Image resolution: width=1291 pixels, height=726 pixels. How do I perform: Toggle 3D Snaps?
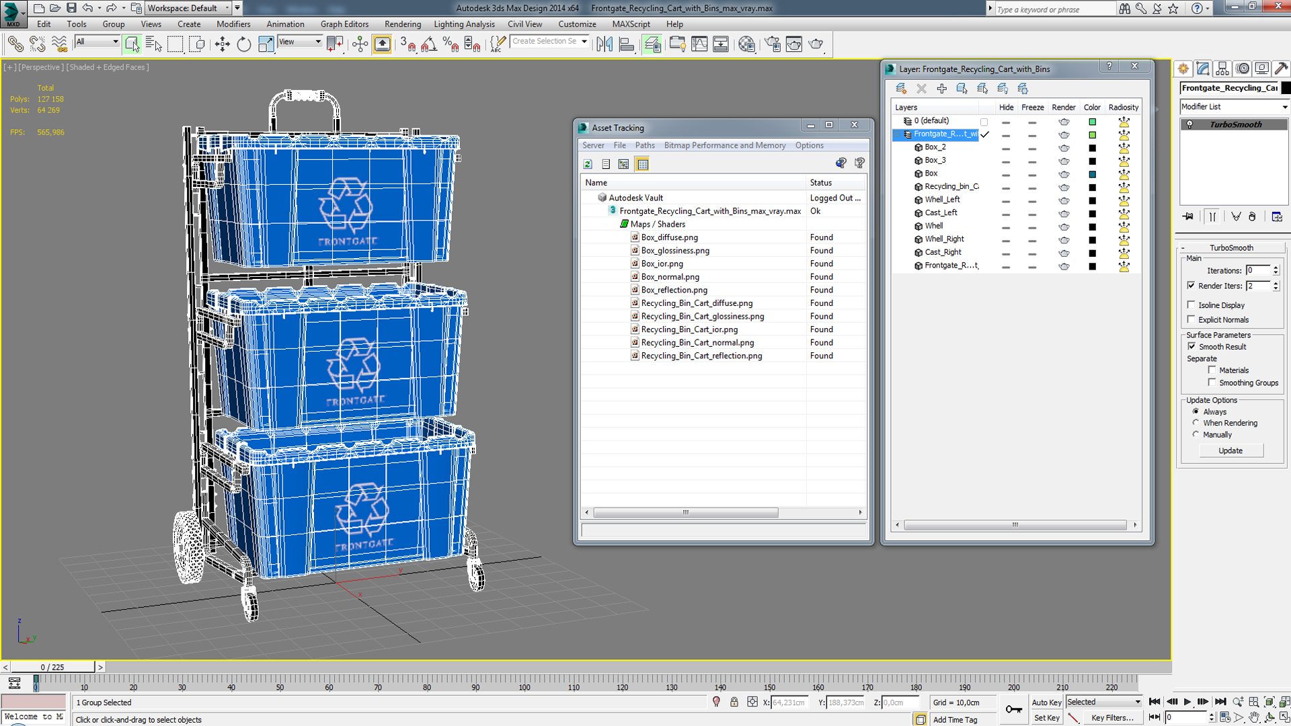click(407, 44)
